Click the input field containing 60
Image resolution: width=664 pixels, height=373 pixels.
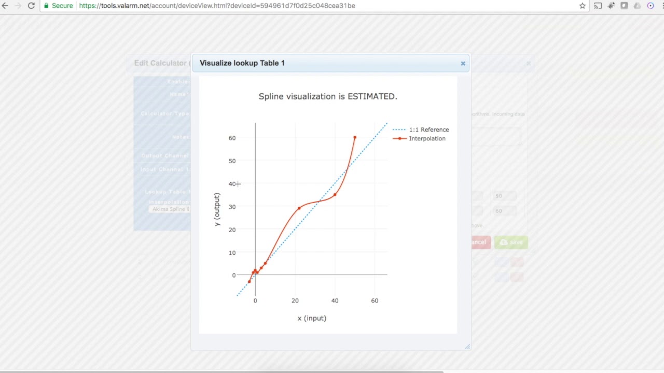coord(505,211)
